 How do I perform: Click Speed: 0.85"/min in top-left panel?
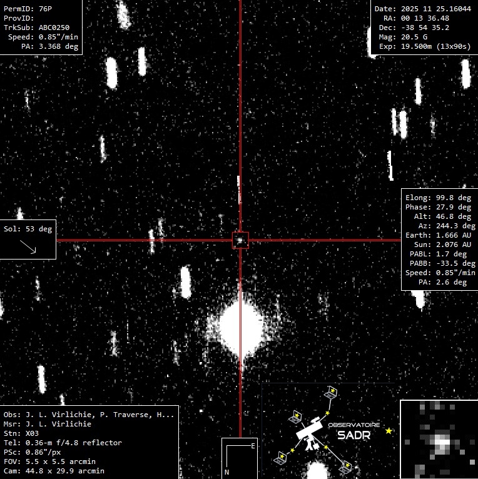(x=43, y=37)
